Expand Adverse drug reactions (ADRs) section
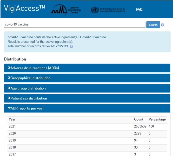Image resolution: width=173 pixels, height=156 pixels. pos(87,68)
